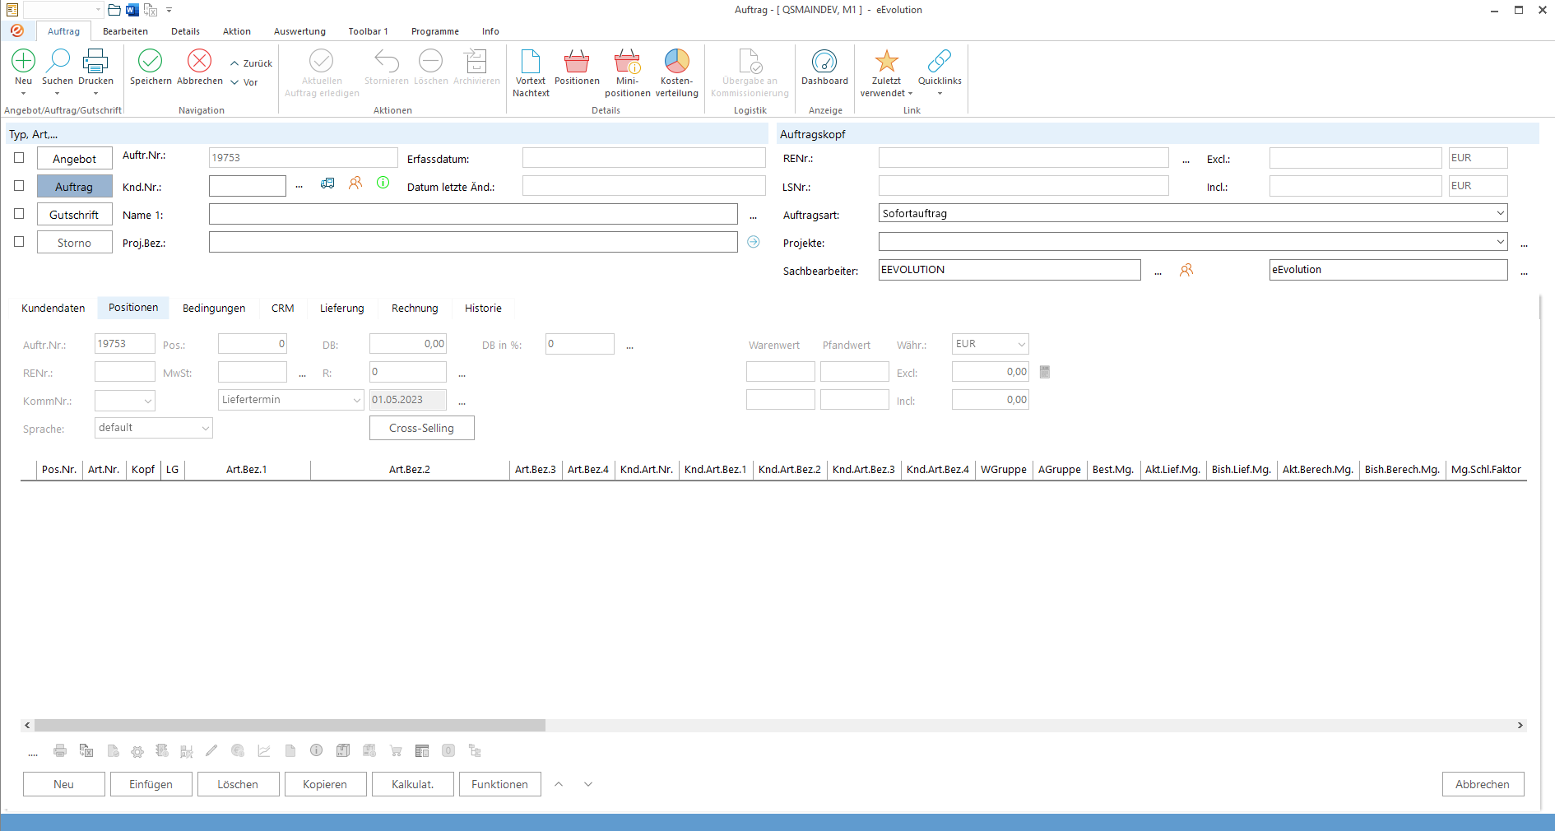The width and height of the screenshot is (1555, 831).
Task: Open the Sprache default dropdown
Action: 205,428
